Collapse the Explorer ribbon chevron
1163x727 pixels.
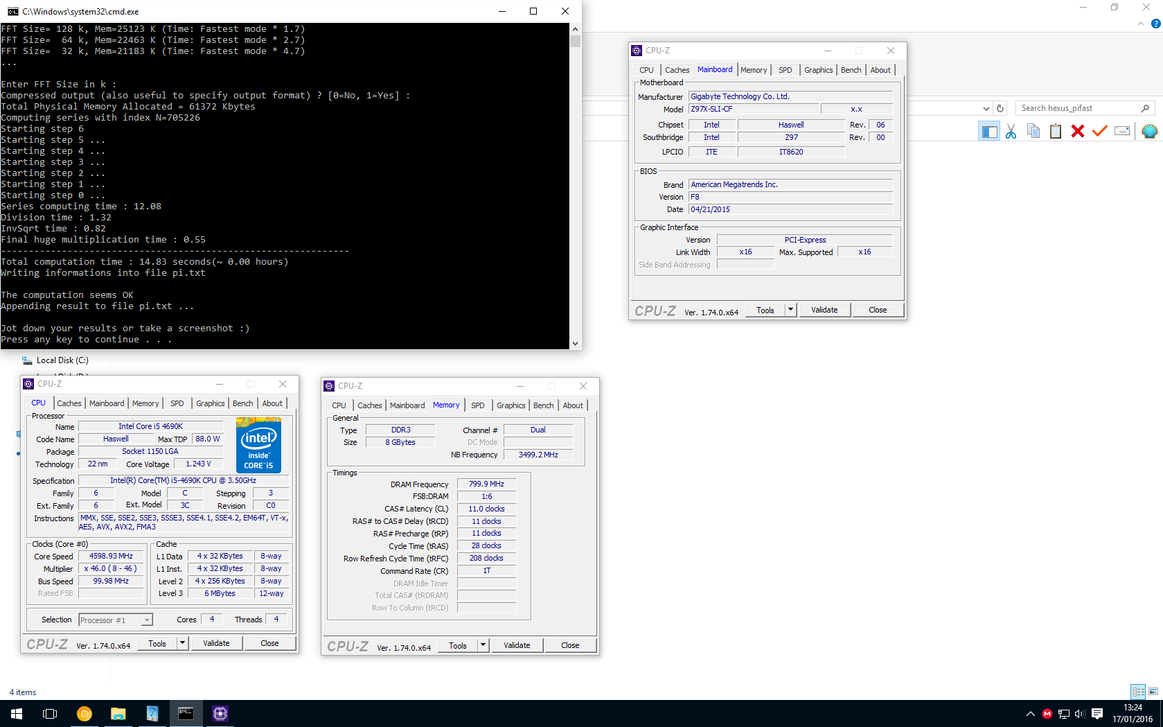(x=1141, y=24)
